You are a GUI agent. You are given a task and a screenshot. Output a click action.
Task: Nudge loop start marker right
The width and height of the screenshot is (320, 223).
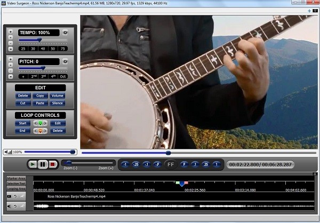(x=45, y=123)
